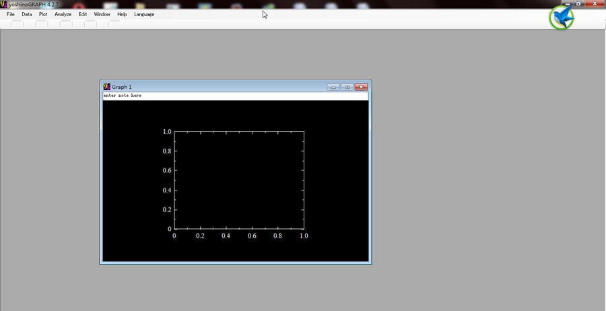Maximize the Graph 1 window
The image size is (606, 311).
tap(347, 87)
